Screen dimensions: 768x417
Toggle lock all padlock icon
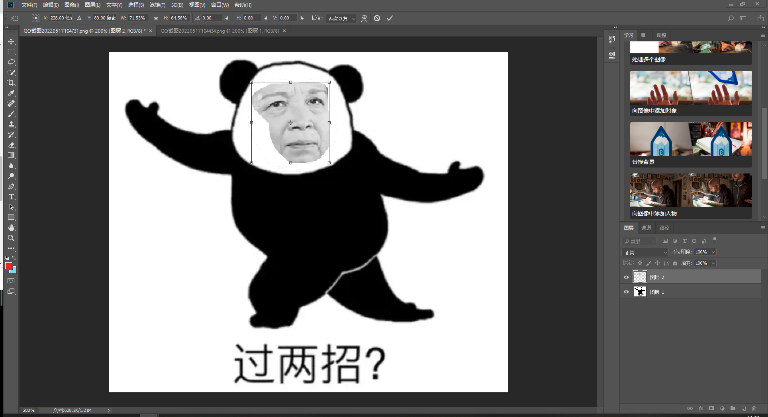pyautogui.click(x=675, y=263)
